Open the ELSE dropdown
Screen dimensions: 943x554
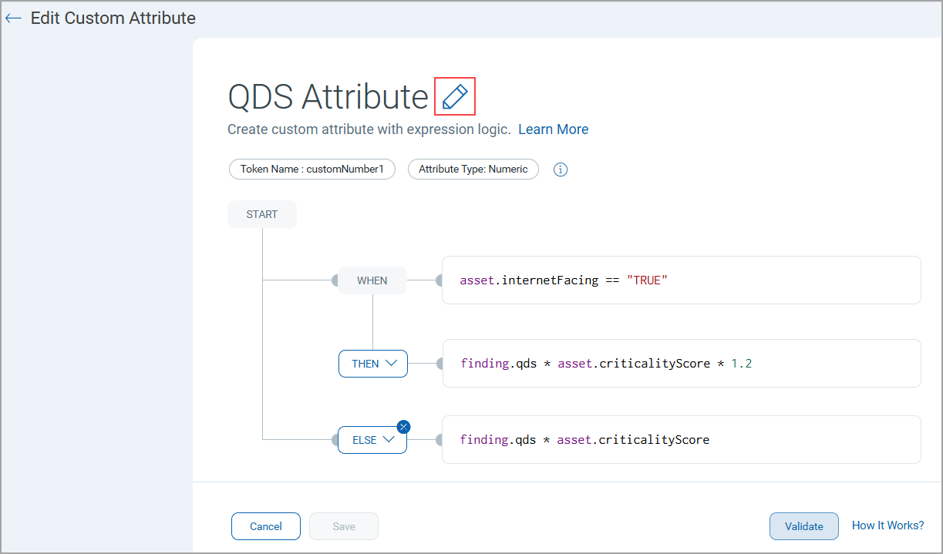click(373, 440)
